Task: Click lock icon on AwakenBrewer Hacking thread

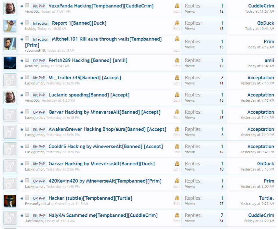Action: coord(177,129)
